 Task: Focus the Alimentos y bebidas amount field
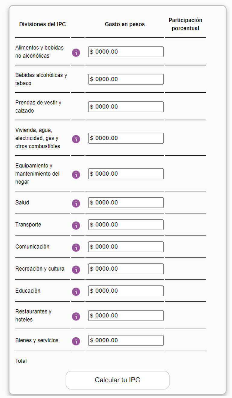tap(126, 52)
